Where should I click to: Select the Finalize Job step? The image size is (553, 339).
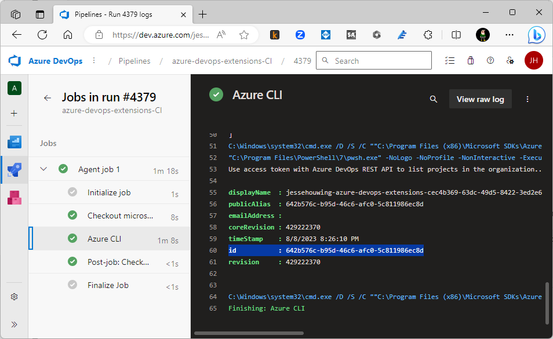point(108,285)
